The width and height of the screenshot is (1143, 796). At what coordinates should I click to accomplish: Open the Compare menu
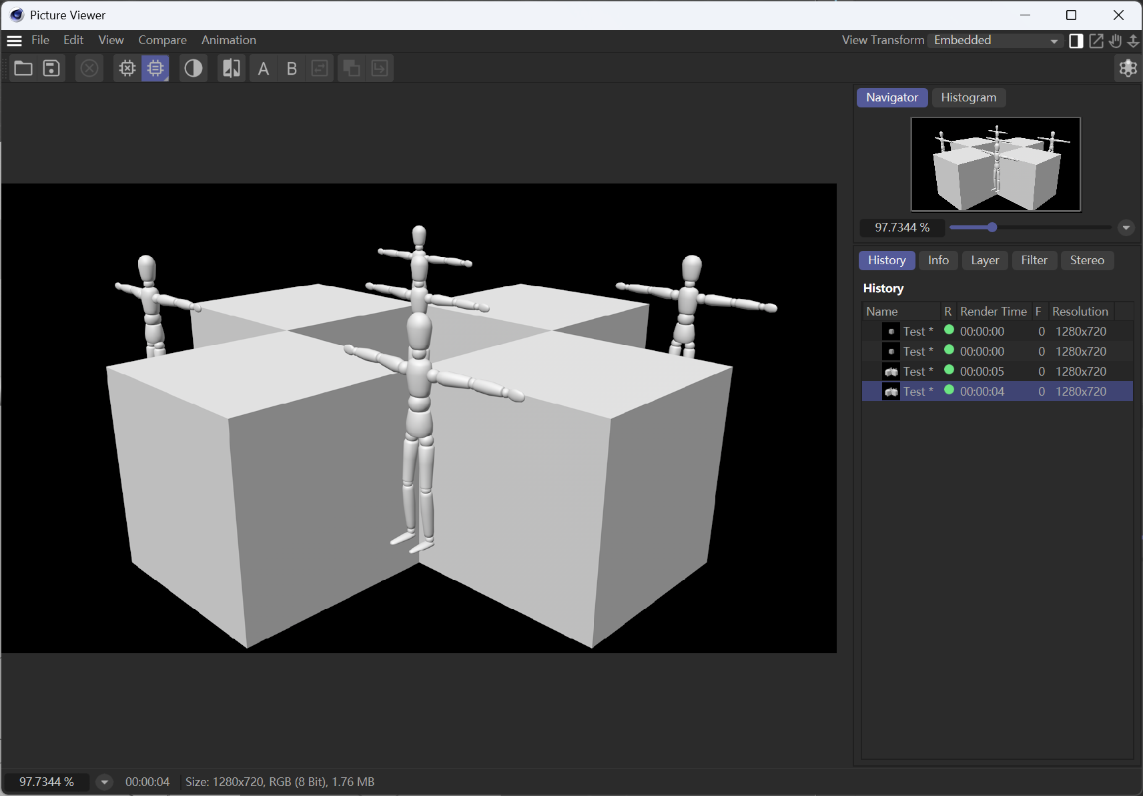tap(162, 40)
